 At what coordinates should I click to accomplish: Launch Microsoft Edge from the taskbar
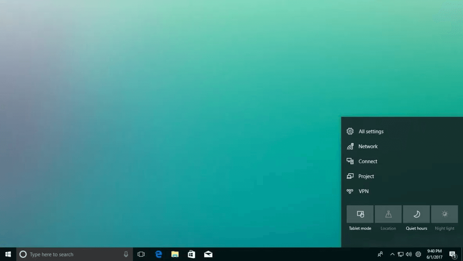[159, 254]
